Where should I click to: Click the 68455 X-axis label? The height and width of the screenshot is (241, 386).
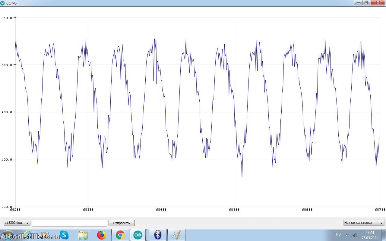pyautogui.click(x=161, y=209)
